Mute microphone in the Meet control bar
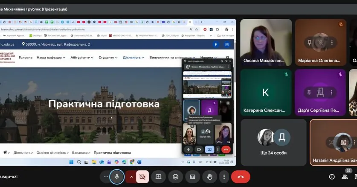The image size is (357, 187). tap(116, 177)
